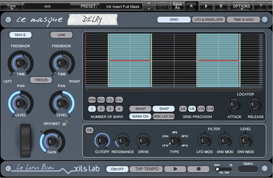The height and width of the screenshot is (178, 273).
Task: Set number of bars to 1
Action: point(92,109)
